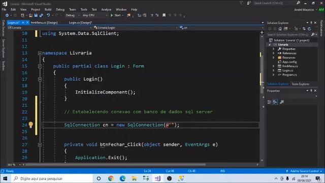
Task: Switch to the Login.cs [Design] tab
Action: tap(80, 22)
